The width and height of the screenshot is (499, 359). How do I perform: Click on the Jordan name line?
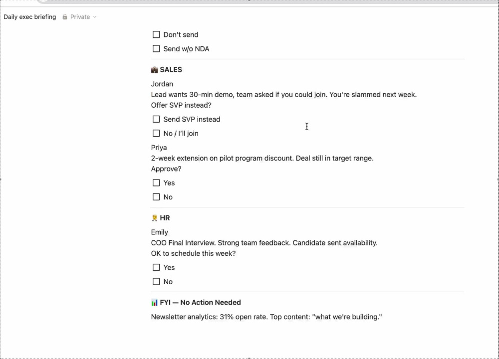(162, 84)
